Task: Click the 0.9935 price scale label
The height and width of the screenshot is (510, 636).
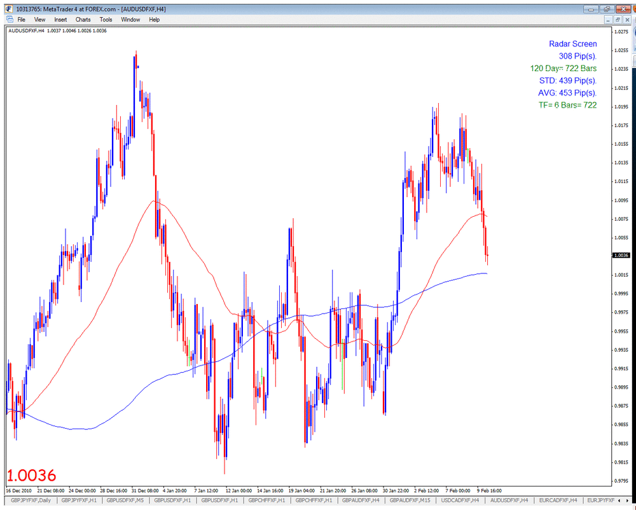Action: pyautogui.click(x=621, y=350)
